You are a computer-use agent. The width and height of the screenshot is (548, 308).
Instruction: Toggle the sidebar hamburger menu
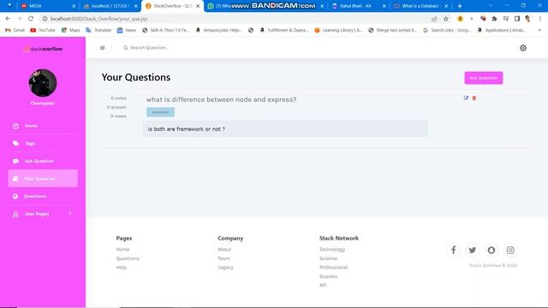[103, 48]
